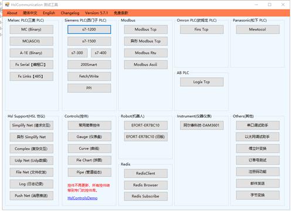This screenshot has width=292, height=212.
Task: Open the Pie Chart control demo
Action: click(89, 160)
